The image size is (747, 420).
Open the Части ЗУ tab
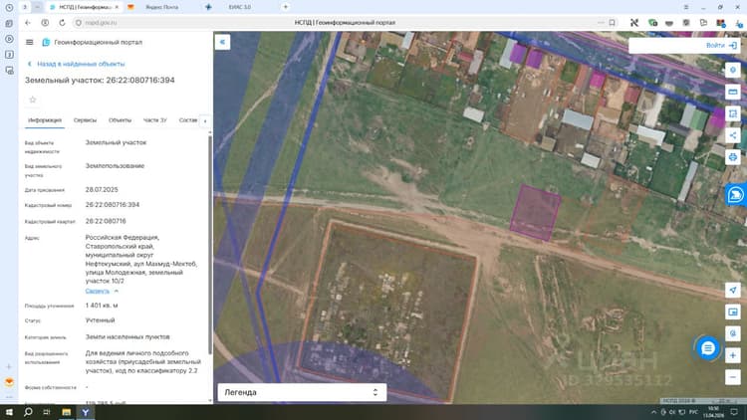(154, 120)
